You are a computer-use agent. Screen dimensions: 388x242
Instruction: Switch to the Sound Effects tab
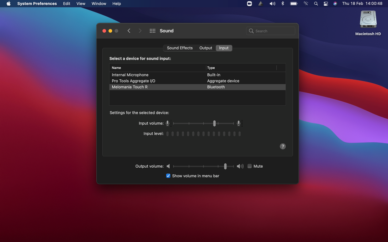point(180,48)
